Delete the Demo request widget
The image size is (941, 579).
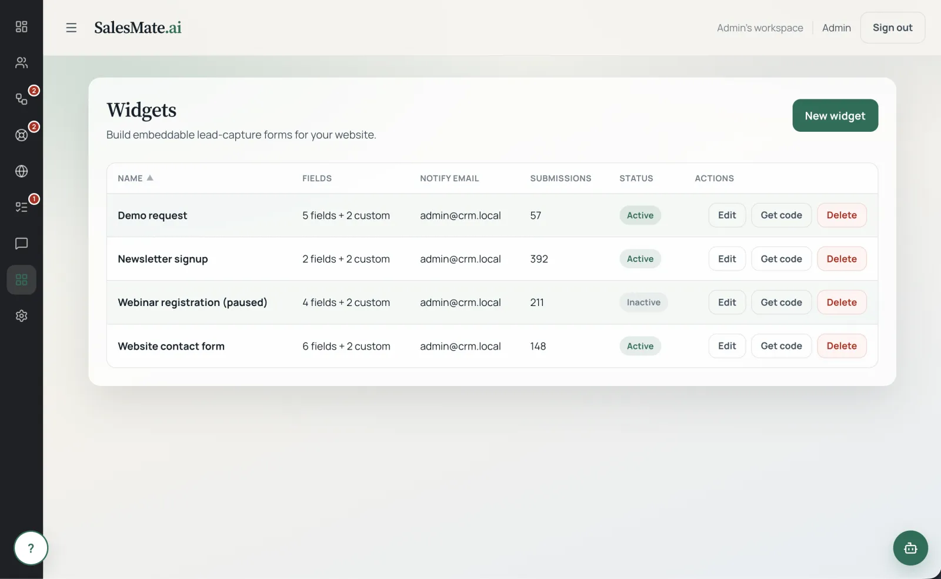click(842, 215)
